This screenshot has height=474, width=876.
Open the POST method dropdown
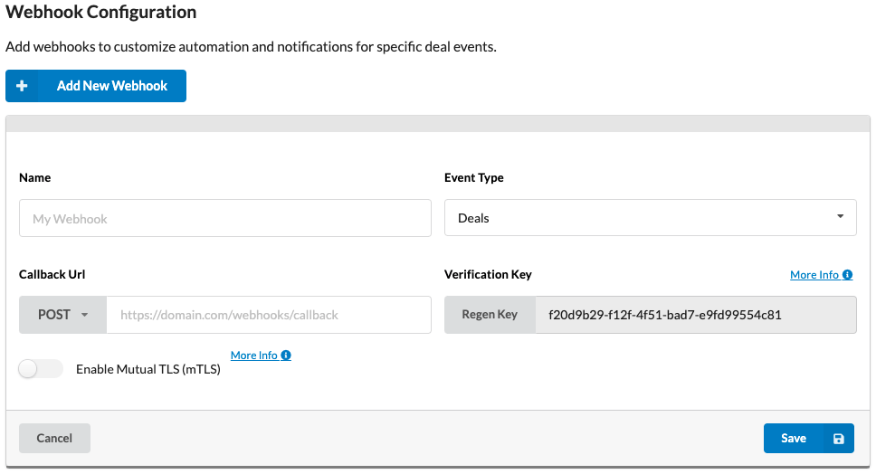pos(62,315)
